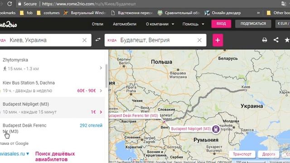The height and width of the screenshot is (163, 290).
Task: Click the Будапешт, Венгрия destination field
Action: [x=155, y=40]
